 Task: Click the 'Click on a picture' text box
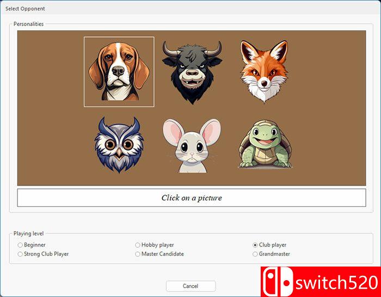tap(191, 198)
